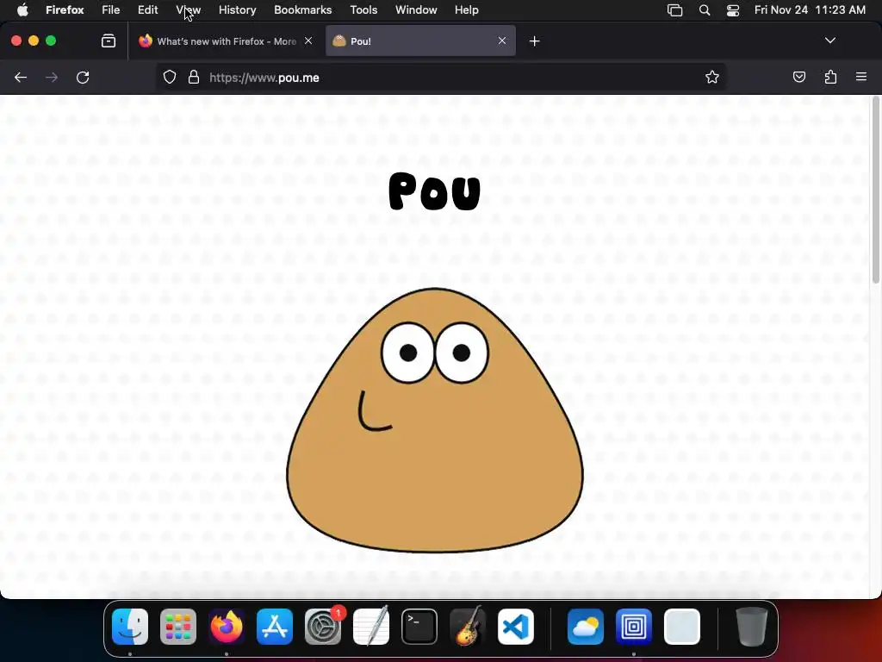Open the File menu

click(x=111, y=9)
